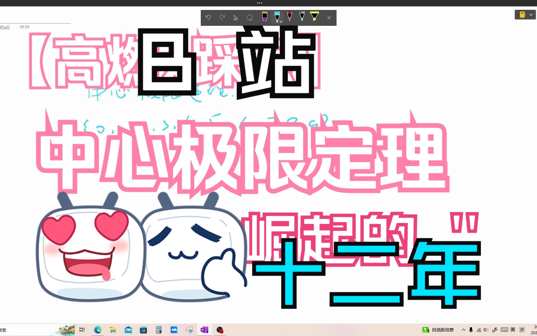Activate the Lasso Select tool

(250, 18)
